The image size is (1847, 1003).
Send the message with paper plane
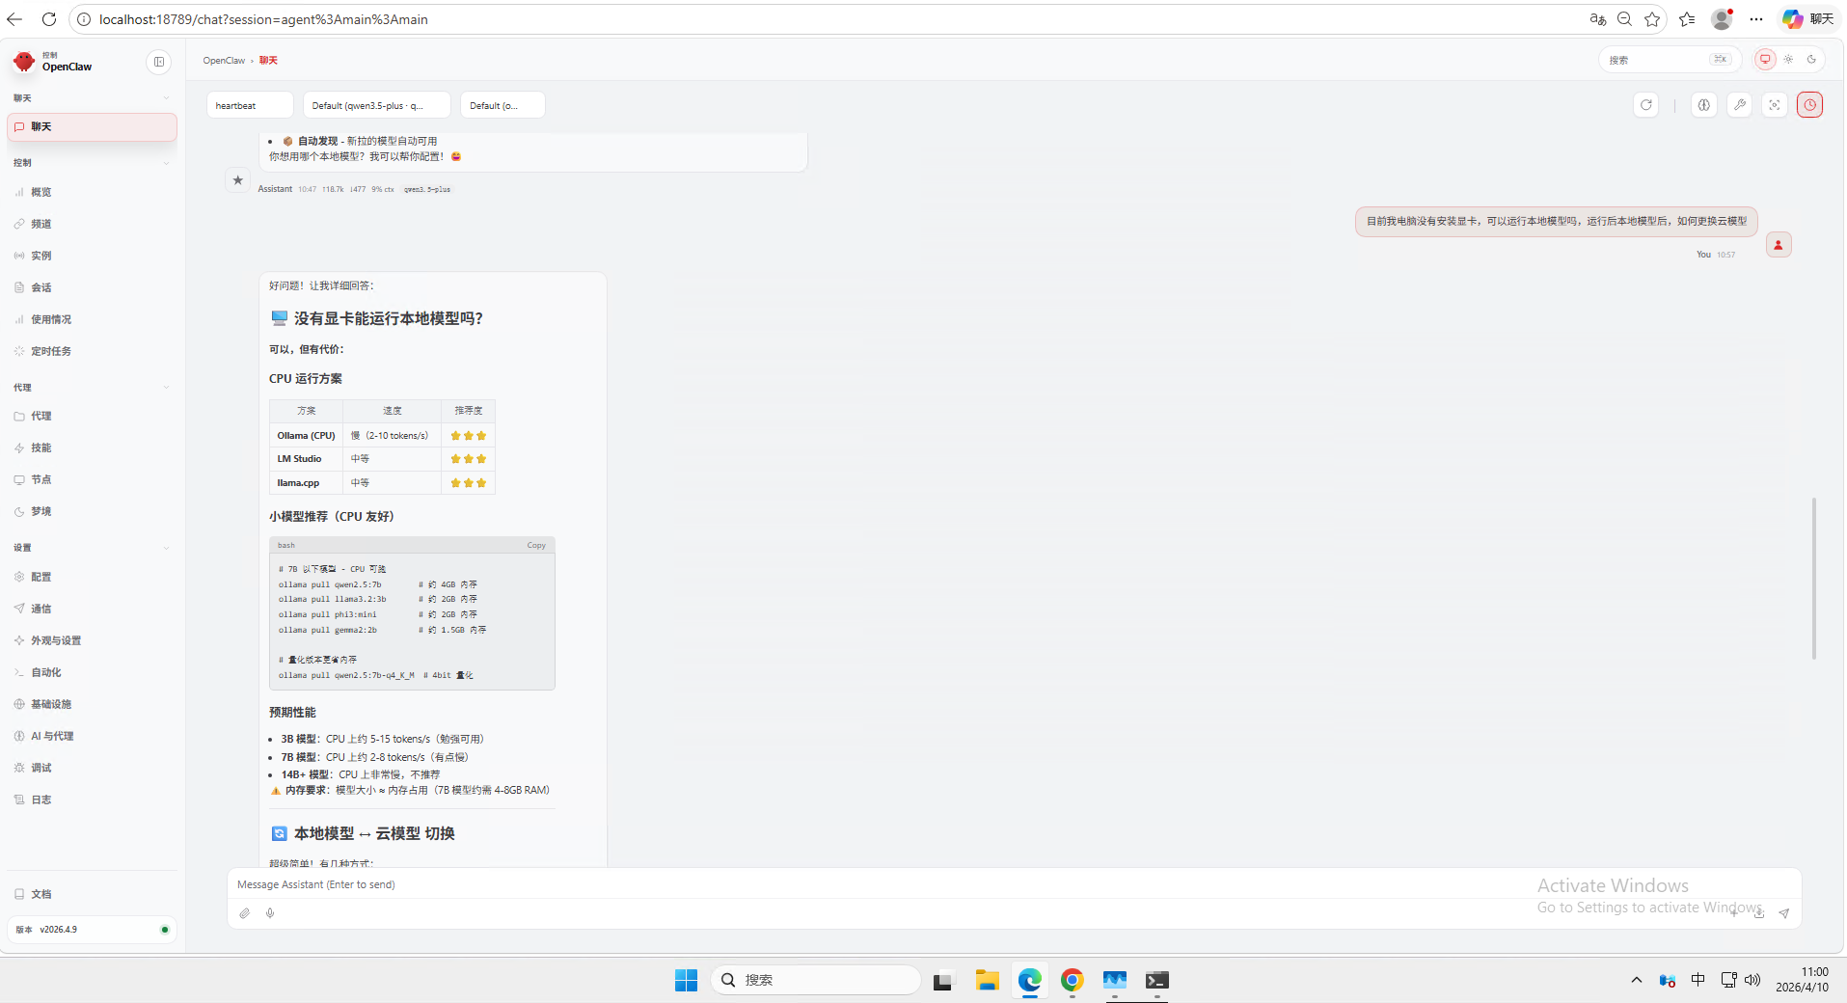coord(1784,913)
